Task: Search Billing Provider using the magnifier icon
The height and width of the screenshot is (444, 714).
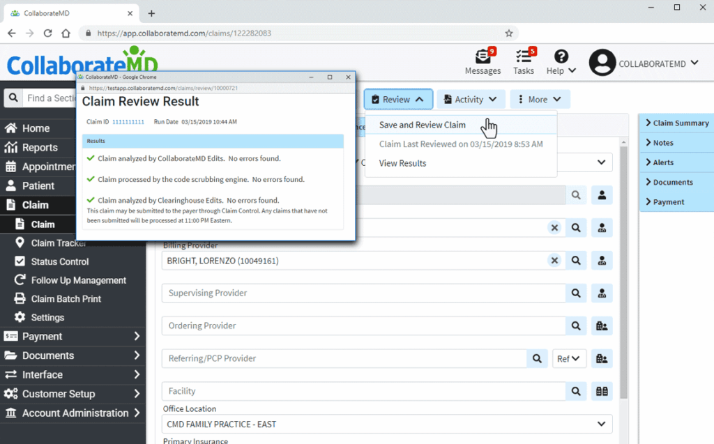Action: [577, 260]
